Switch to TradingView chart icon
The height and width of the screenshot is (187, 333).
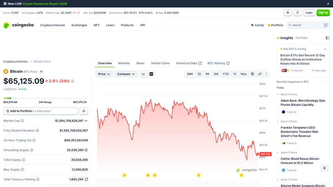151,74
